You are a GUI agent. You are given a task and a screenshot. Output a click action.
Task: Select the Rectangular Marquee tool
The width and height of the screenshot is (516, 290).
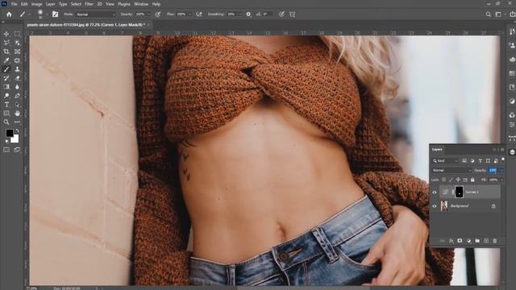[17, 34]
